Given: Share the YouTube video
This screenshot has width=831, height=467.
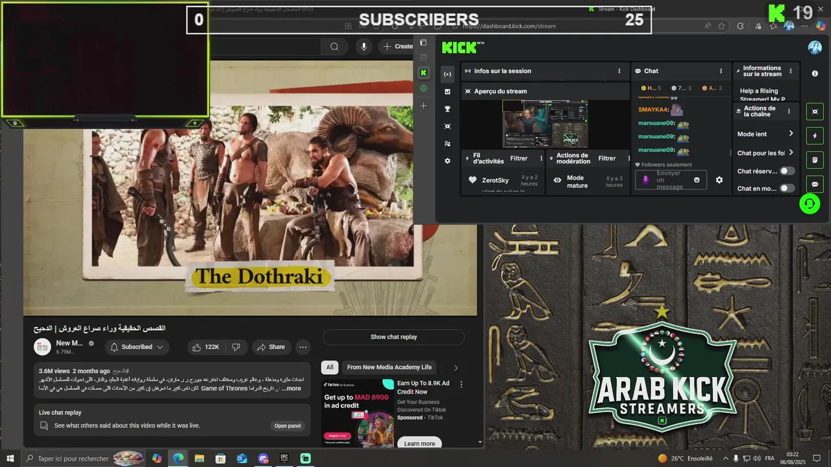Looking at the screenshot, I should 271,347.
